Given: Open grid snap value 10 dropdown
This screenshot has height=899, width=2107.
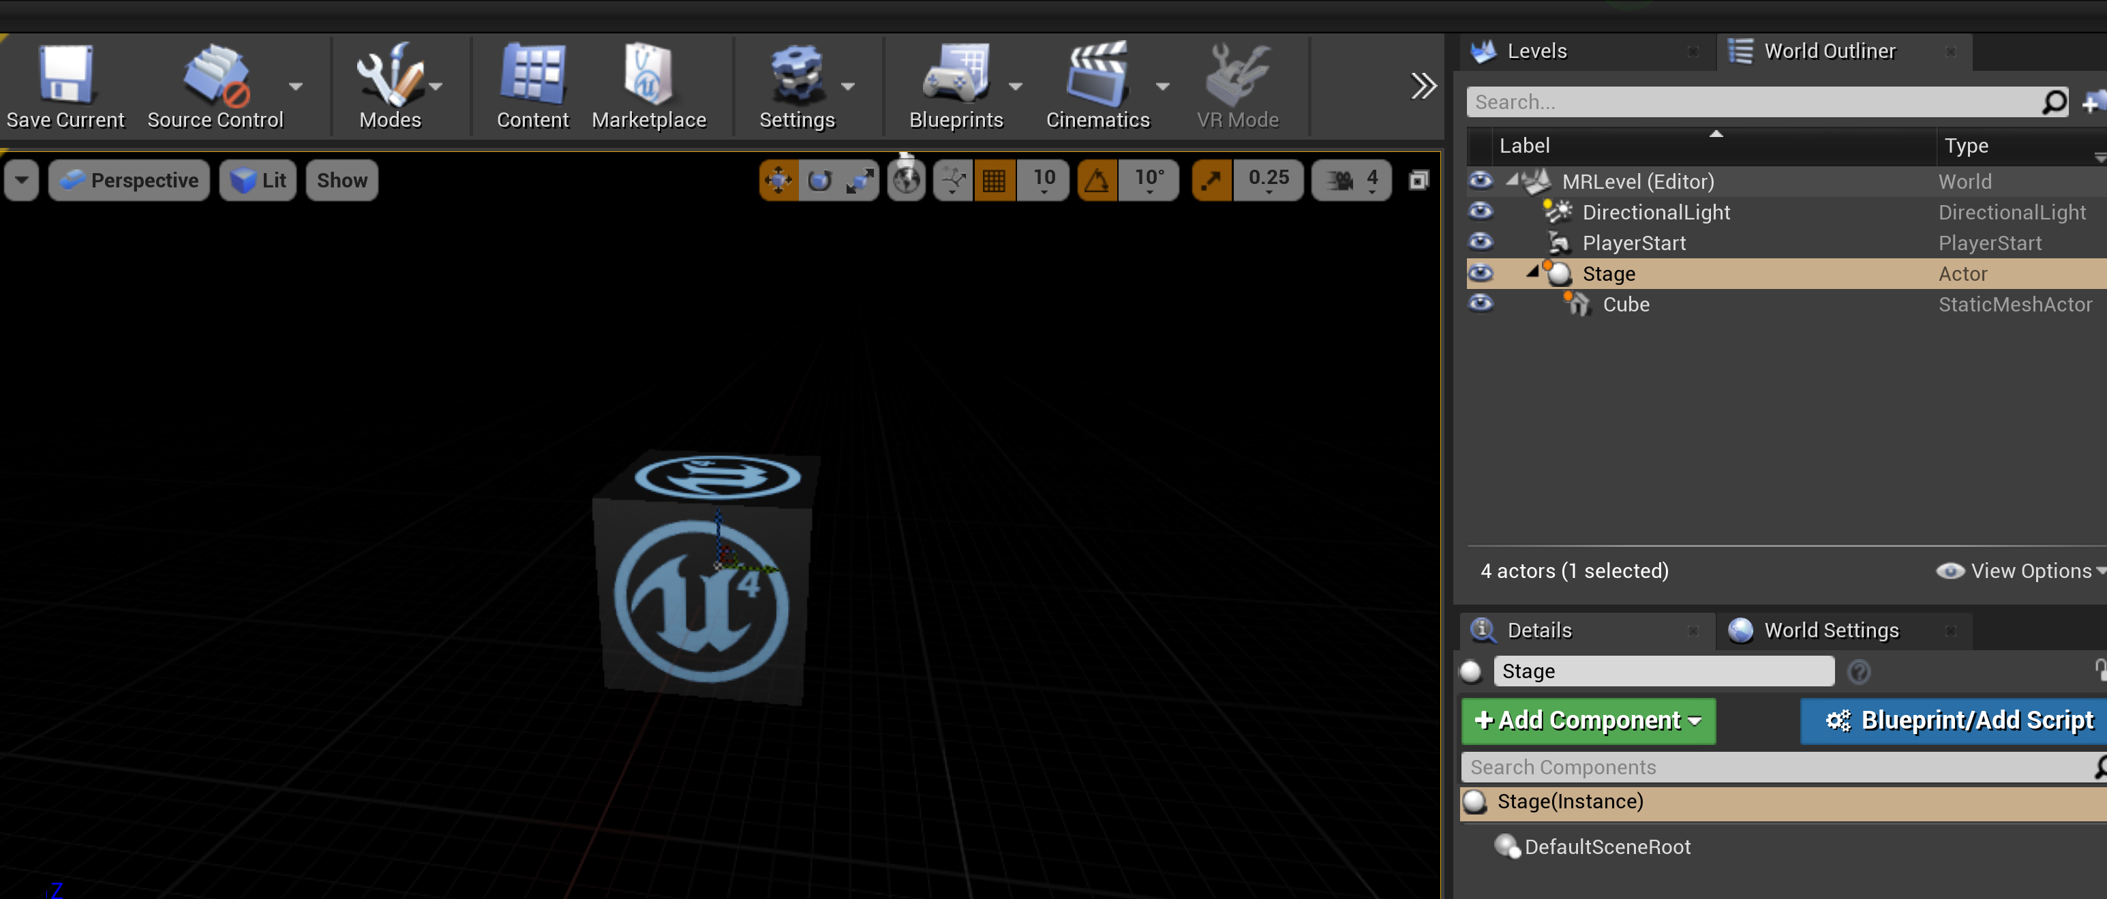Looking at the screenshot, I should click(x=1044, y=180).
